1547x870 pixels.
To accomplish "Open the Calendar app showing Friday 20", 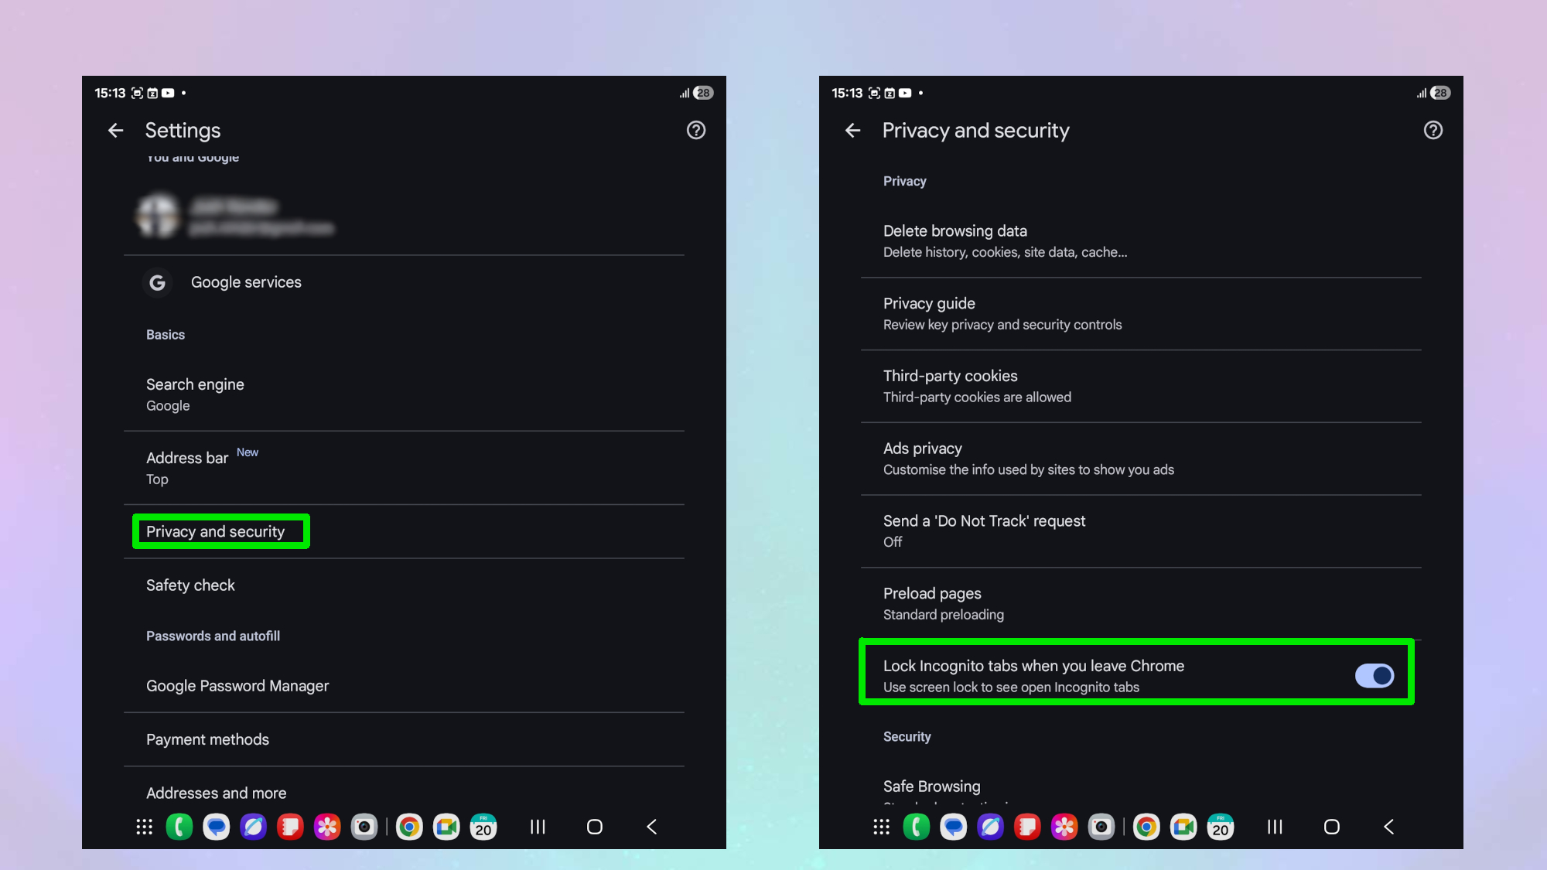I will coord(483,827).
